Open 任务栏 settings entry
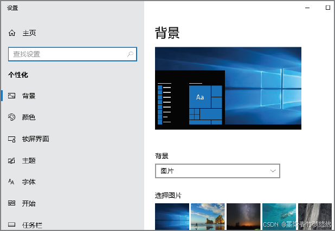Screen dimensions: 335x231 pos(32,225)
